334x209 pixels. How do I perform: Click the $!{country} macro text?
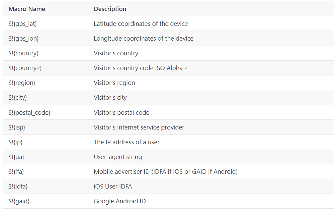pyautogui.click(x=23, y=53)
